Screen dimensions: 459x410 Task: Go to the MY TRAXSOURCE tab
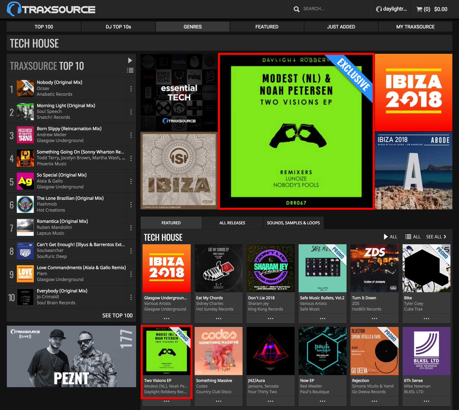click(x=415, y=27)
